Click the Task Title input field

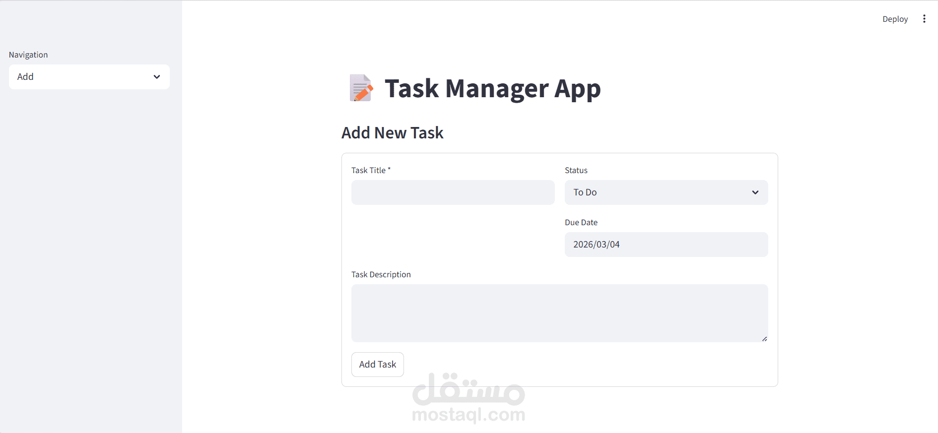[x=453, y=192]
